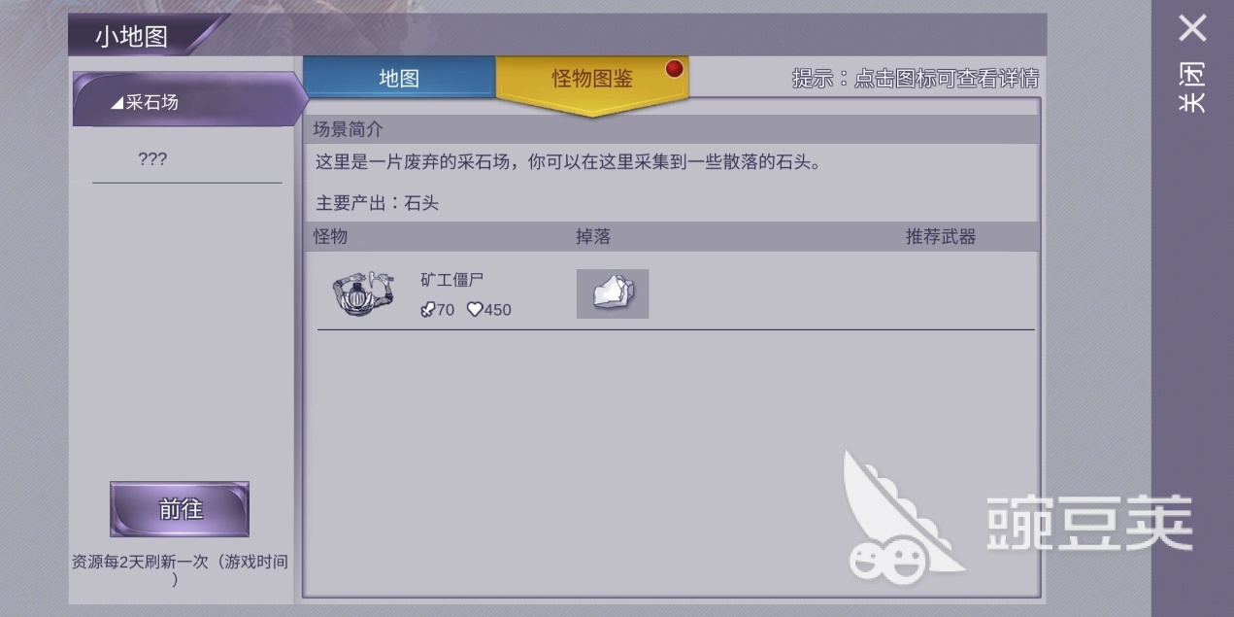Viewport: 1234px width, 617px height.
Task: Select the ??? unknown location entry
Action: tap(152, 159)
